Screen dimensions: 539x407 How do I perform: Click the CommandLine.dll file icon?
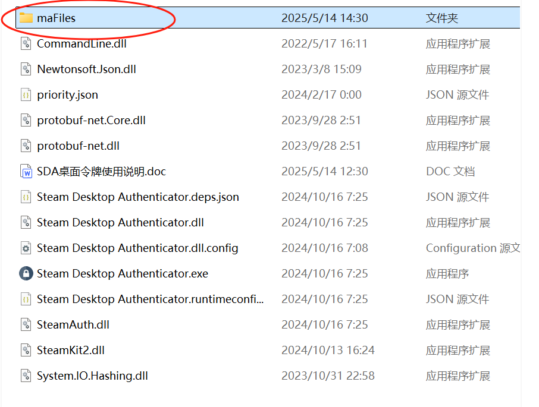pyautogui.click(x=26, y=43)
